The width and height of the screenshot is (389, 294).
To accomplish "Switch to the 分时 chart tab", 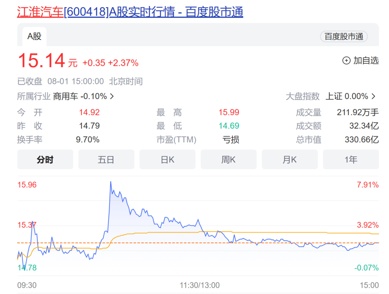I will (x=45, y=160).
